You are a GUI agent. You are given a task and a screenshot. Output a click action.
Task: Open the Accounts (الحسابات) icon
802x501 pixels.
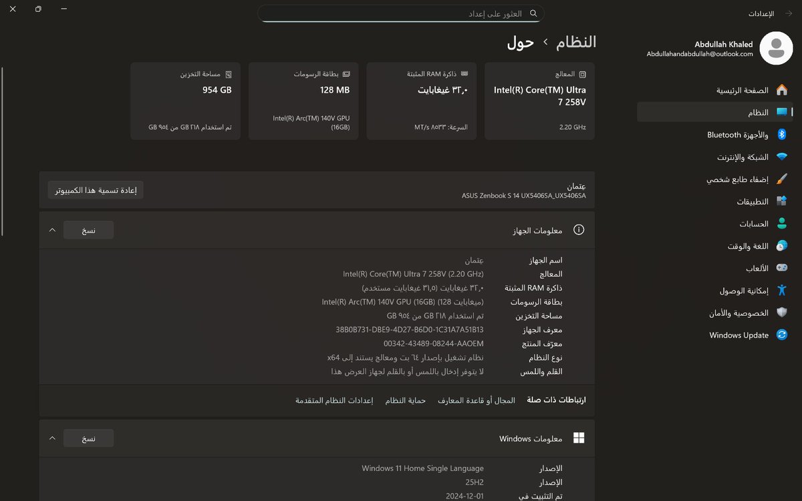point(781,224)
